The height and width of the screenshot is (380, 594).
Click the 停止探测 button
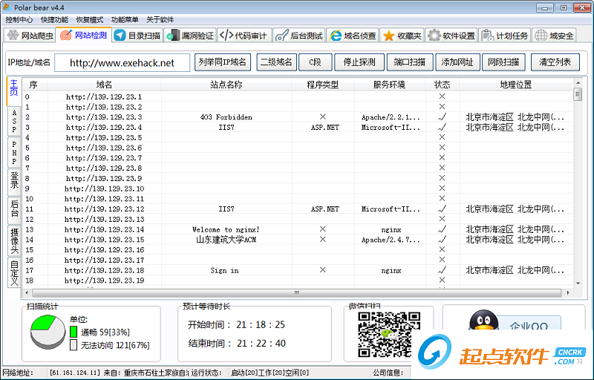click(x=359, y=62)
